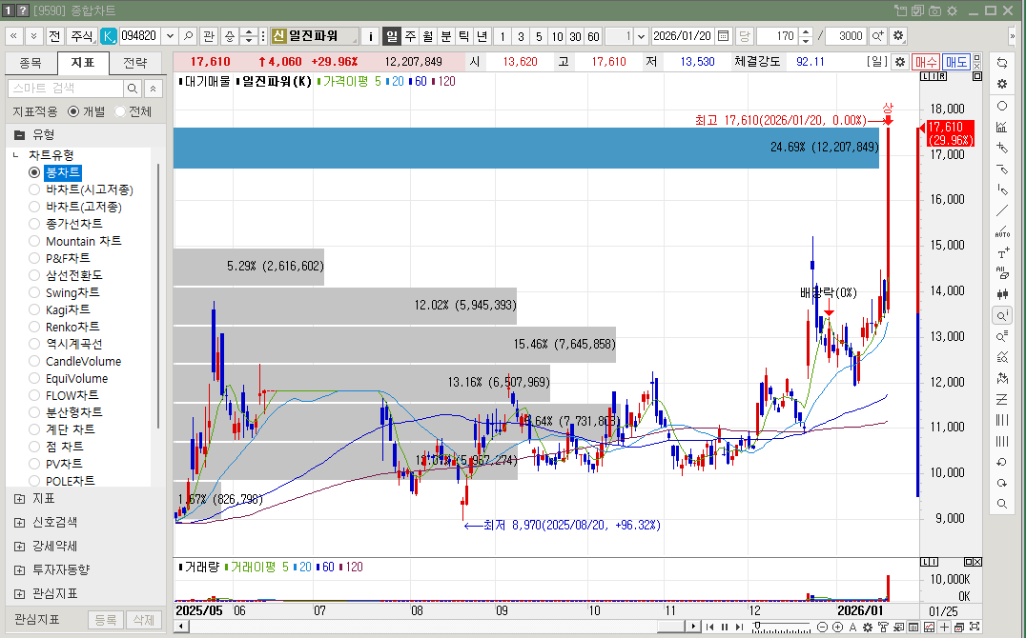Click the 60 interval button
1026x638 pixels.
click(593, 36)
